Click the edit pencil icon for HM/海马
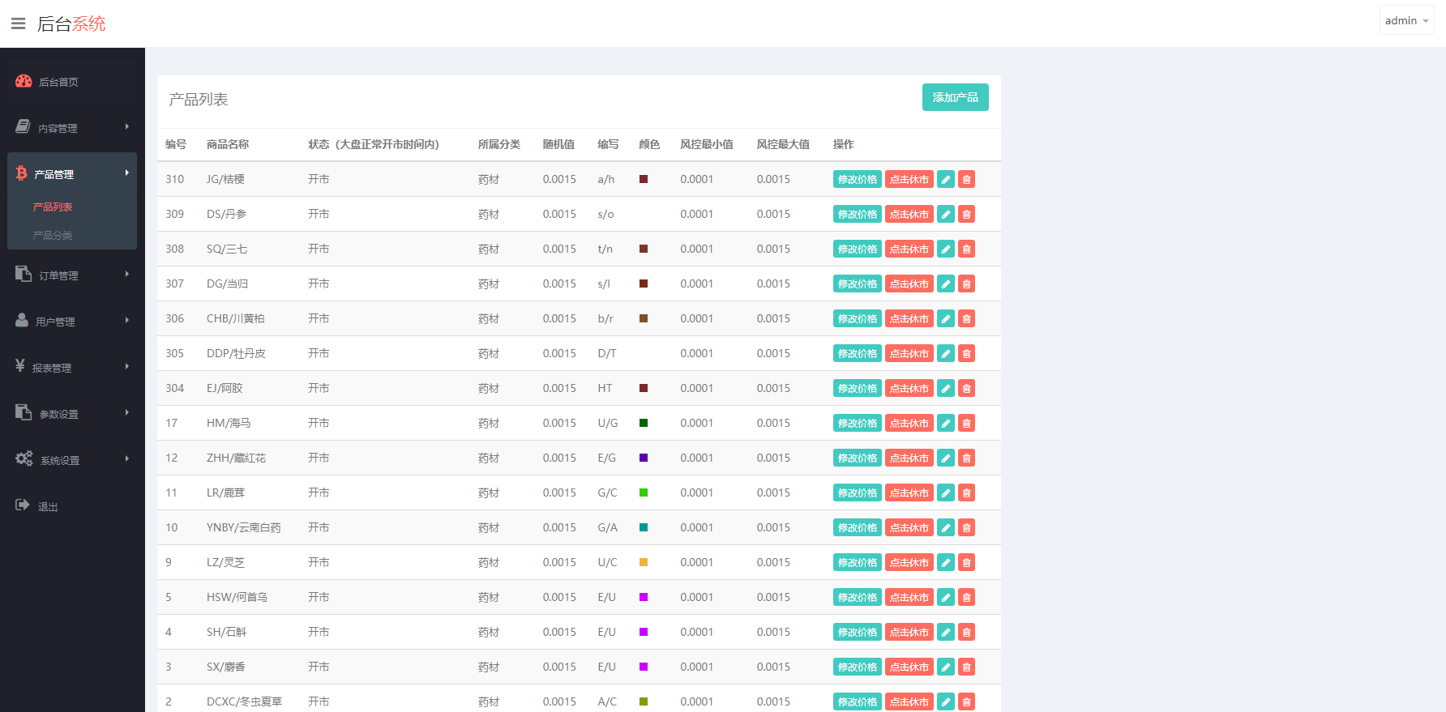 (x=945, y=423)
